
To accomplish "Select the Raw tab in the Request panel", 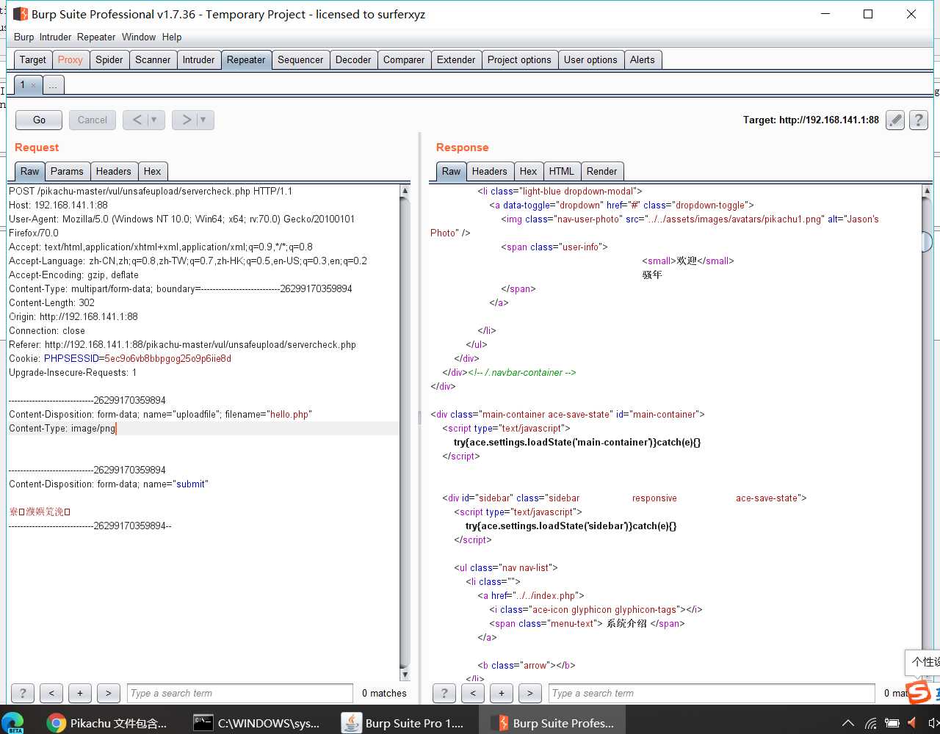I will tap(30, 171).
